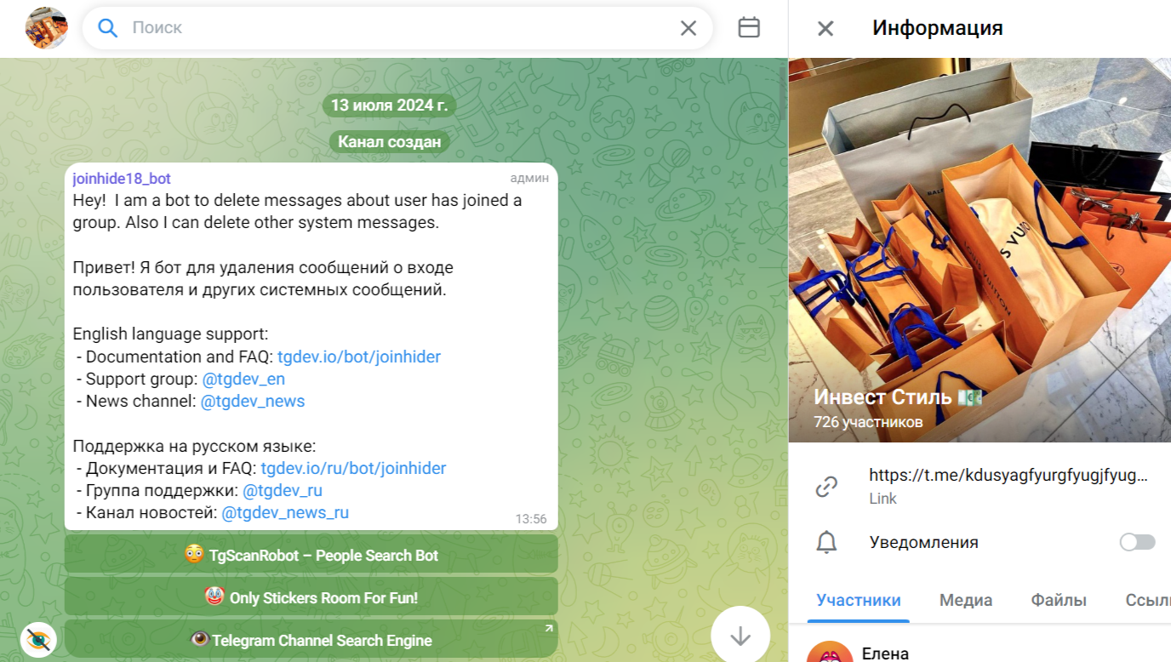Click the Telegram Channel Search Engine button
This screenshot has height=662, width=1171.
[311, 640]
